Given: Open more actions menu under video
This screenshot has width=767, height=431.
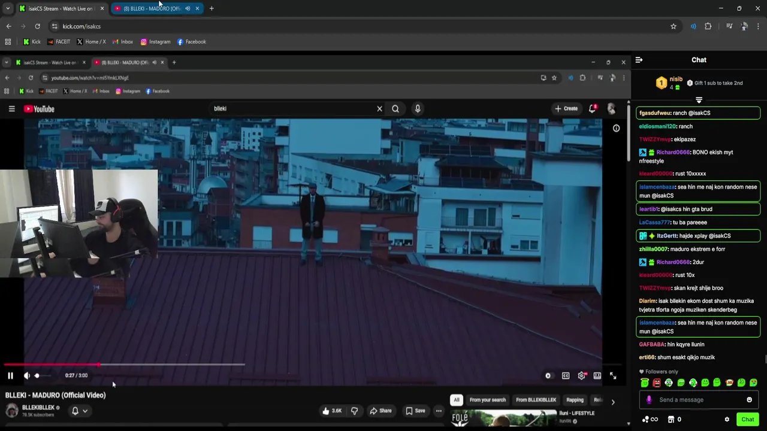Looking at the screenshot, I should (439, 411).
